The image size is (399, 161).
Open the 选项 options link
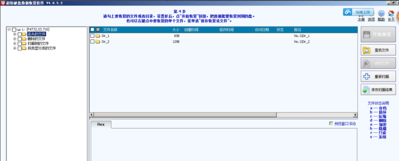point(371,19)
